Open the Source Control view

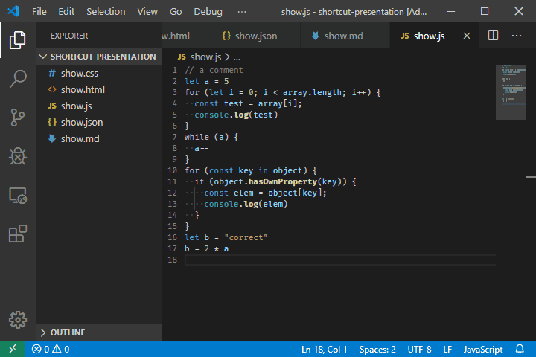(18, 117)
